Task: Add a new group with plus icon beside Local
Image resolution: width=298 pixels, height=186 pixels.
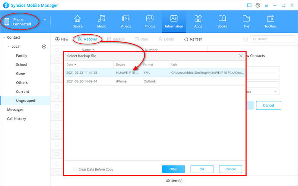Action: 44,47
